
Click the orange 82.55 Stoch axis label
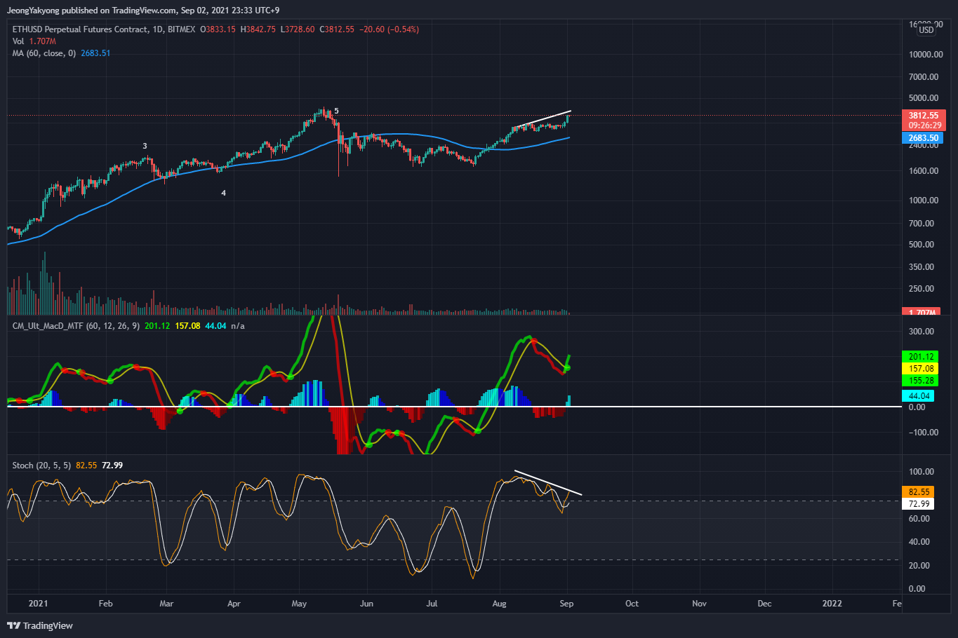pos(917,492)
